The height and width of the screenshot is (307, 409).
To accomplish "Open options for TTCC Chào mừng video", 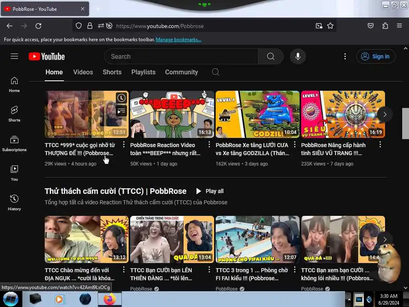I will click(x=124, y=269).
